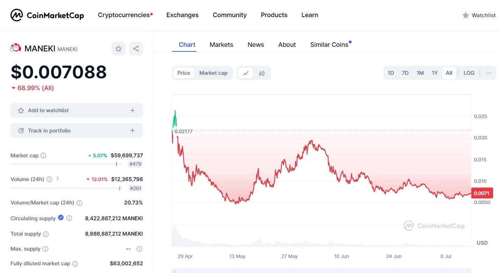Image resolution: width=504 pixels, height=273 pixels.
Task: Toggle chart to Price view
Action: point(183,73)
